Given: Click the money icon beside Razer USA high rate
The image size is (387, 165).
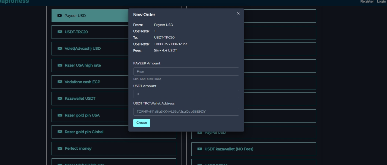Looking at the screenshot, I should 60,65.
